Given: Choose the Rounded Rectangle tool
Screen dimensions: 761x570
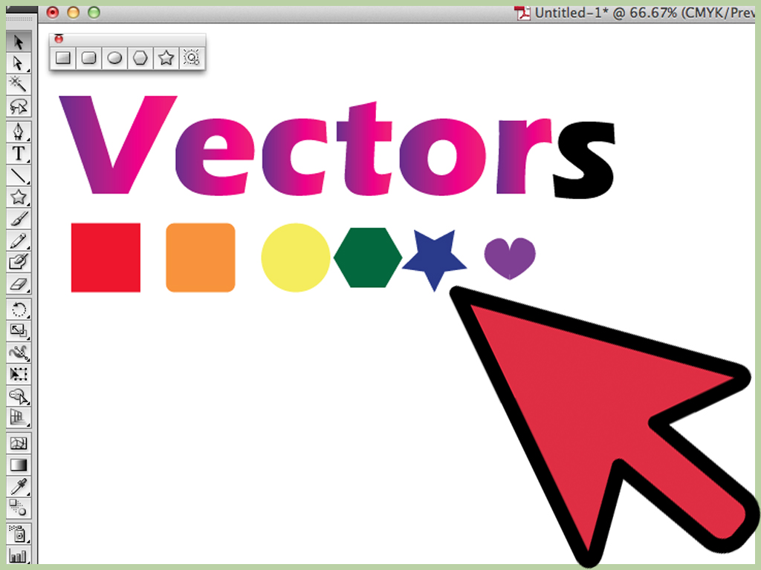Looking at the screenshot, I should (88, 57).
